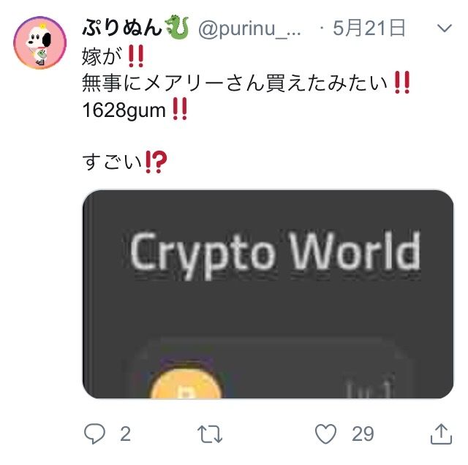This screenshot has width=468, height=465.
Task: Open the @purinu_ handle link
Action: coord(249,29)
